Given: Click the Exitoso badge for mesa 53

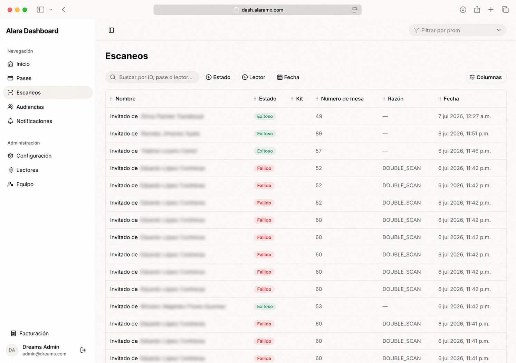Looking at the screenshot, I should coord(265,306).
